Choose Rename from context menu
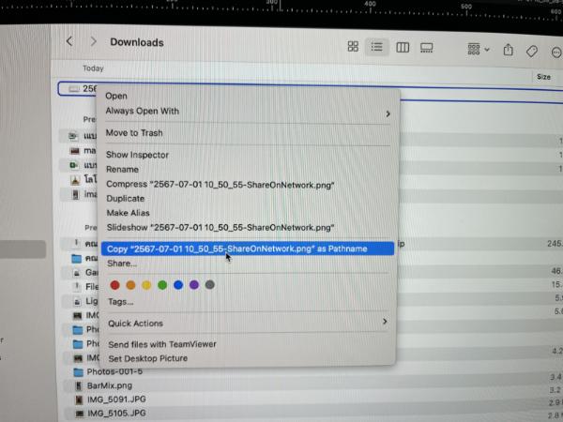Screen dimensions: 563x422 pyautogui.click(x=122, y=170)
